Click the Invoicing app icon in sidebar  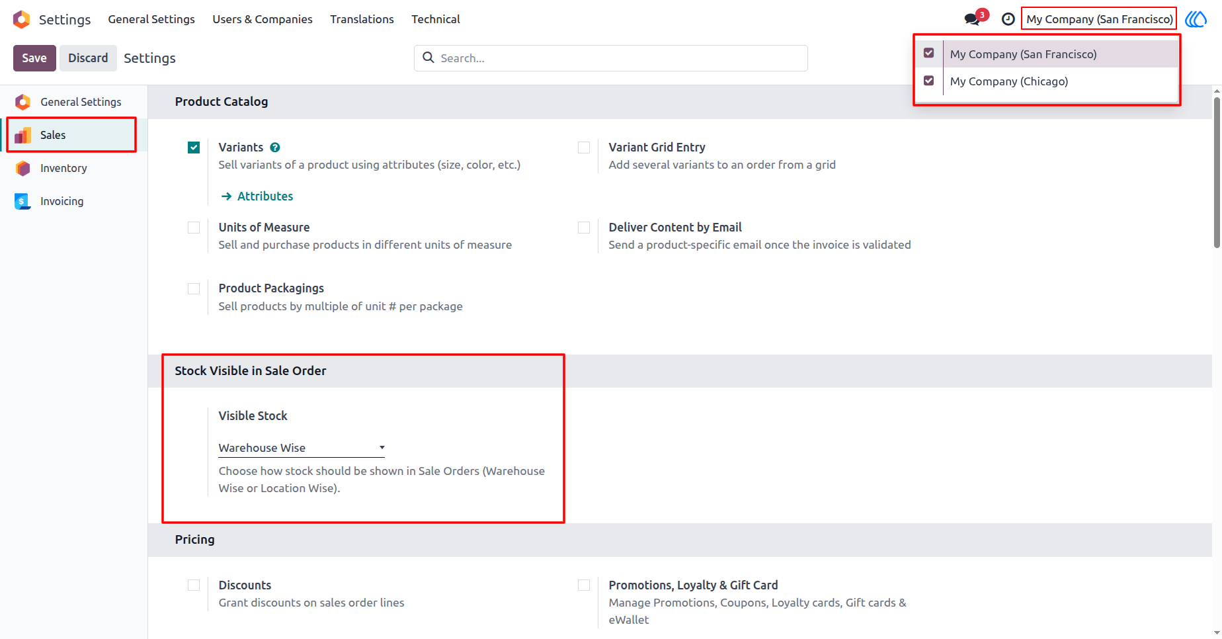tap(23, 201)
